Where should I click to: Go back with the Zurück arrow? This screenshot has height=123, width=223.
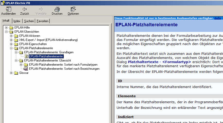(x=25, y=11)
